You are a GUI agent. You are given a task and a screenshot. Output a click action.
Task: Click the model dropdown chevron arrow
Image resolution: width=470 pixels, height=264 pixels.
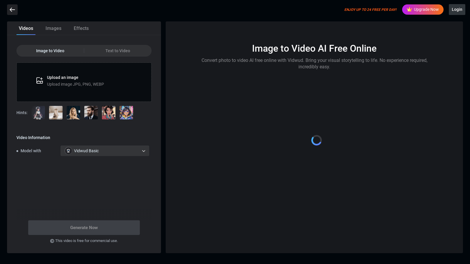pos(144,151)
